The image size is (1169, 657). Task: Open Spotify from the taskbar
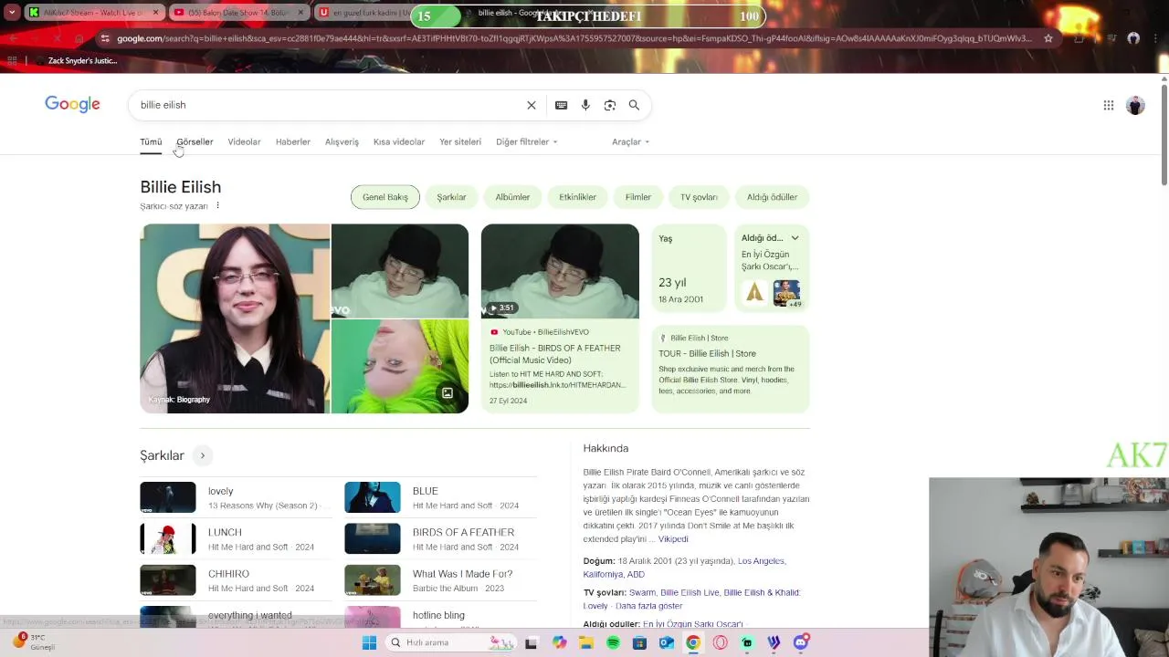coord(613,642)
